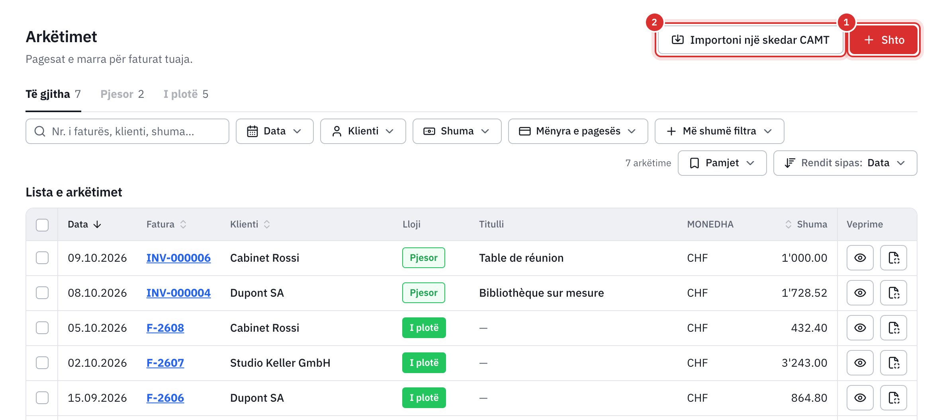Image resolution: width=943 pixels, height=420 pixels.
Task: View payment details for INV-000006
Action: tap(860, 258)
